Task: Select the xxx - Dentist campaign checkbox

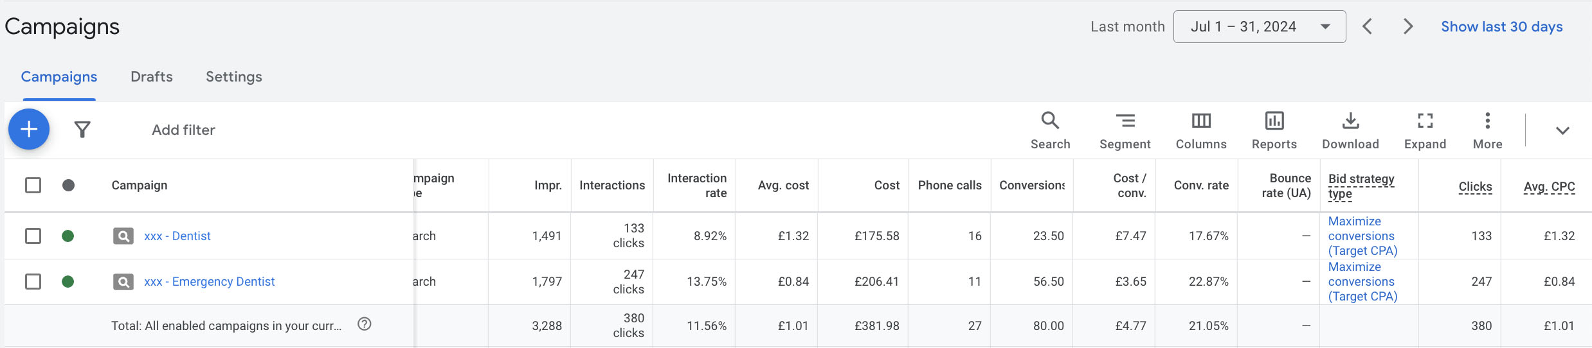Action: 33,236
